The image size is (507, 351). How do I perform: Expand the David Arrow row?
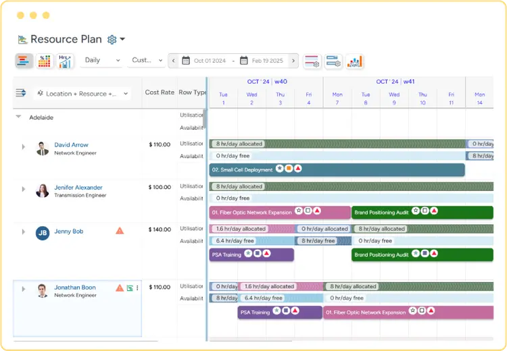click(x=23, y=146)
